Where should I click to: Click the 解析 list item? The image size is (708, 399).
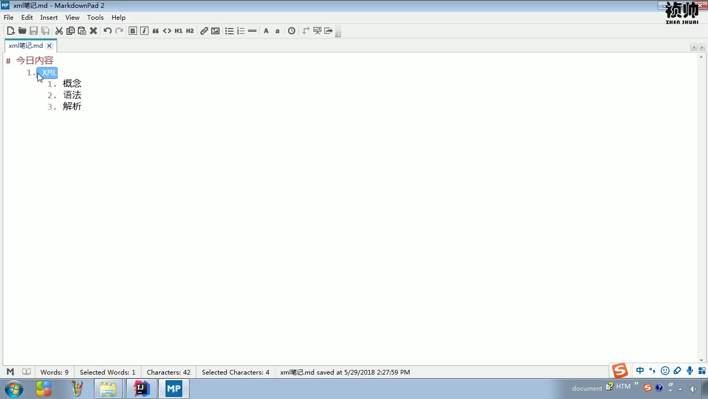click(72, 107)
